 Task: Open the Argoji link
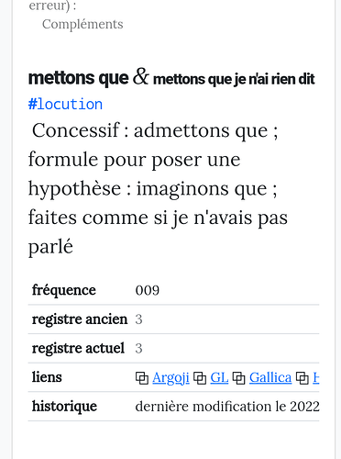(170, 378)
